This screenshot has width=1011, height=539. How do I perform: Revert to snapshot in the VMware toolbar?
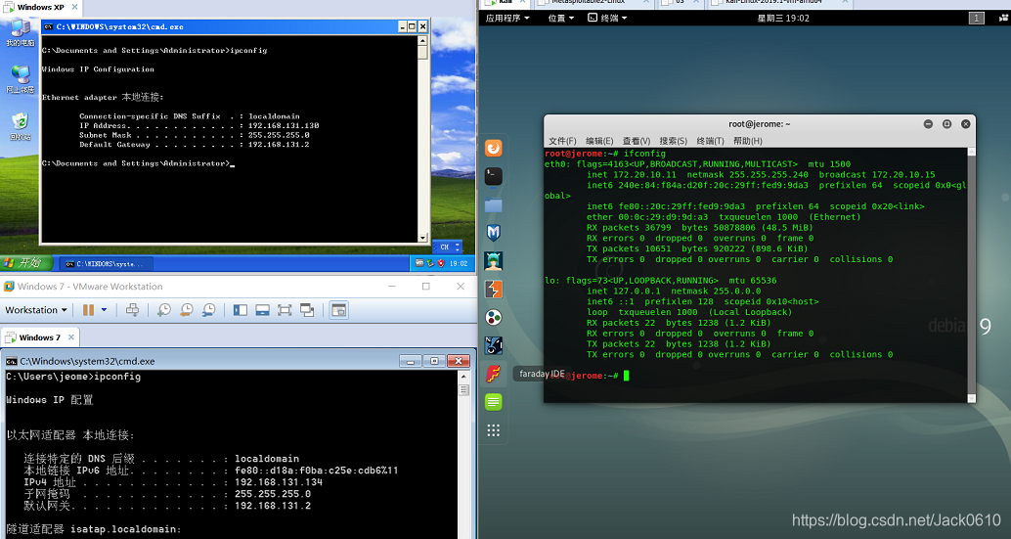coord(186,310)
